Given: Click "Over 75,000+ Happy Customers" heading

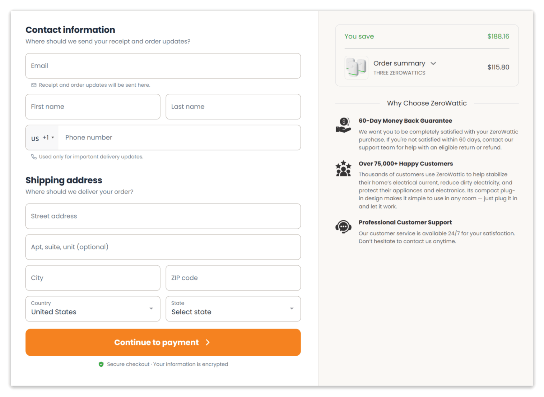Looking at the screenshot, I should [x=406, y=164].
